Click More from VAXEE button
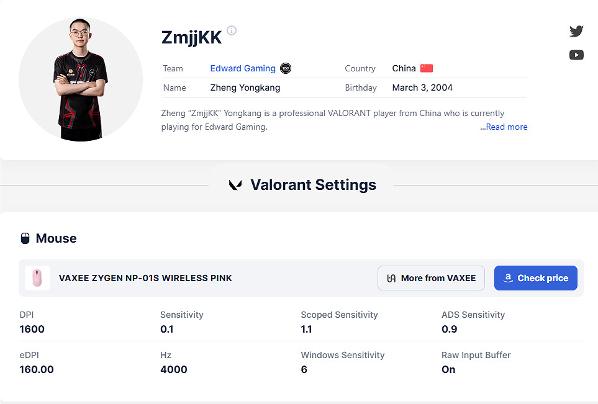The width and height of the screenshot is (598, 404). point(431,278)
